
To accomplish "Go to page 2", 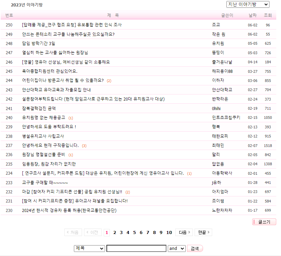I will pos(115,233).
